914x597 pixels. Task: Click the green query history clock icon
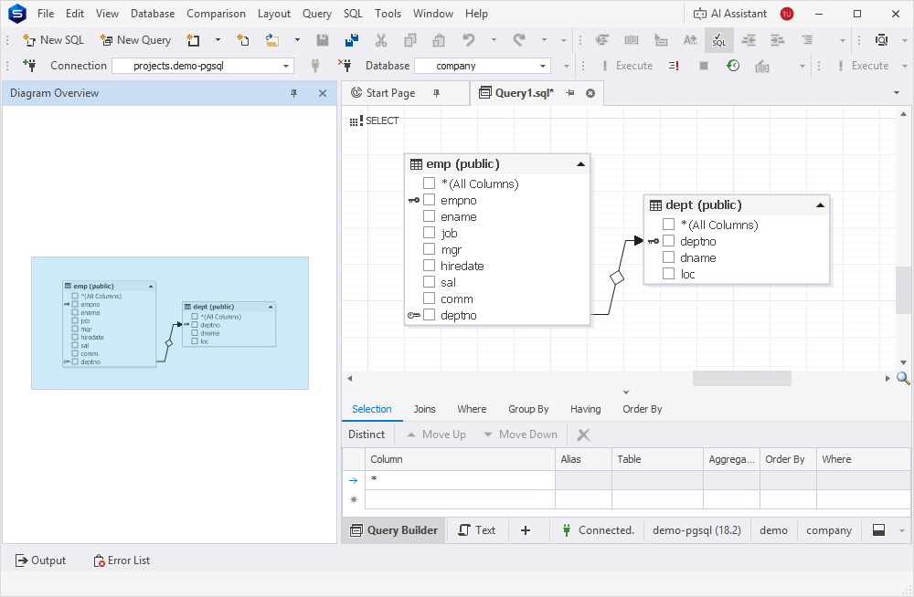click(733, 66)
